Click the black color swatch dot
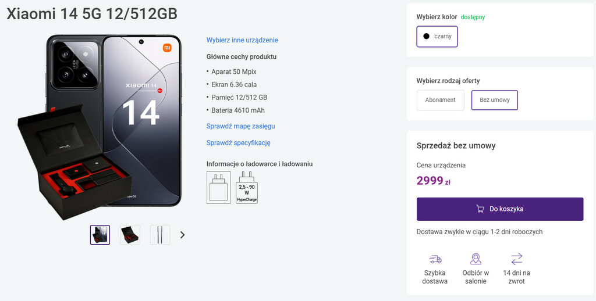The width and height of the screenshot is (596, 301). (426, 37)
